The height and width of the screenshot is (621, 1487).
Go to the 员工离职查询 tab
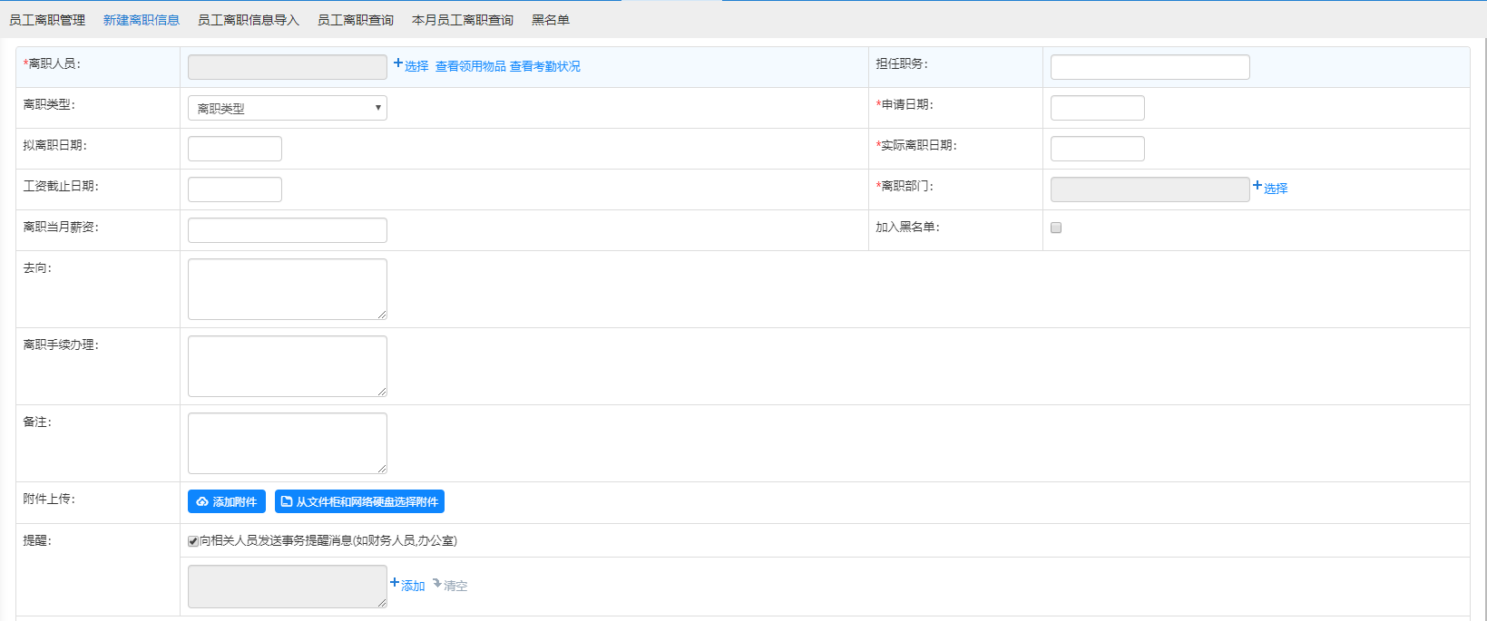(x=355, y=20)
